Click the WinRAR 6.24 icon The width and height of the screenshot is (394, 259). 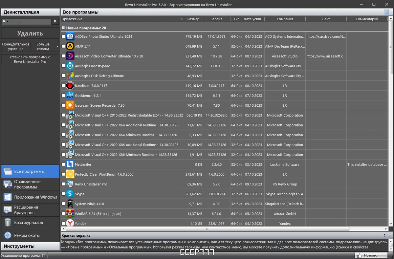point(70,214)
